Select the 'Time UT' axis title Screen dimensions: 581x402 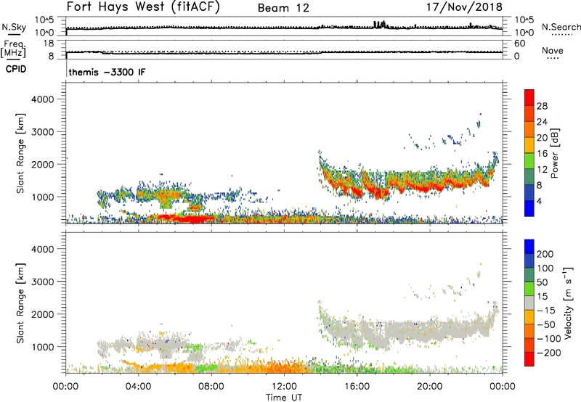point(284,398)
